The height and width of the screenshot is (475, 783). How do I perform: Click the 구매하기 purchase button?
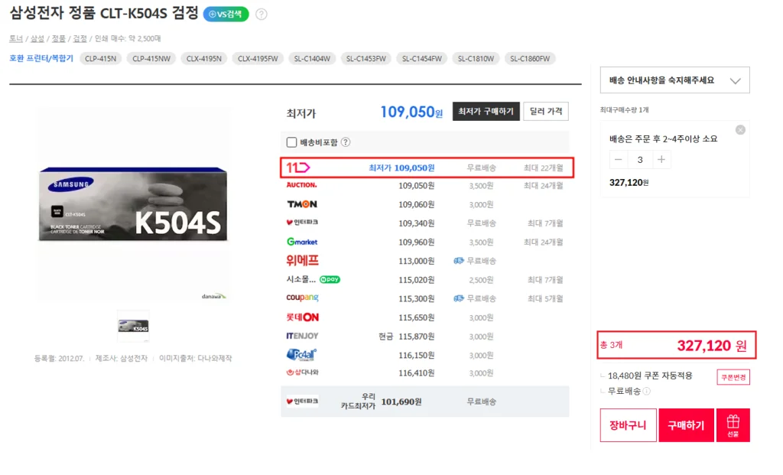[686, 425]
